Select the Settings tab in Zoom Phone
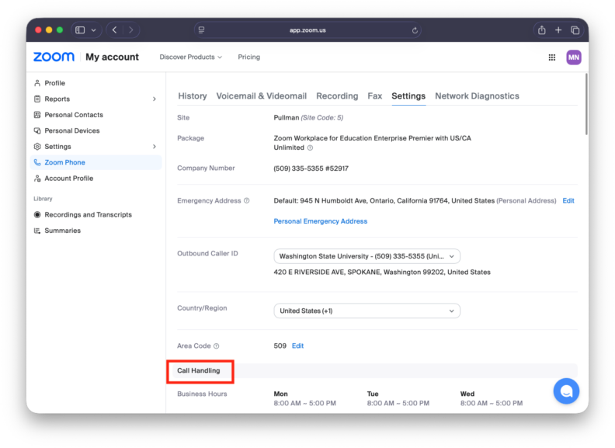This screenshot has width=615, height=448. pyautogui.click(x=408, y=96)
